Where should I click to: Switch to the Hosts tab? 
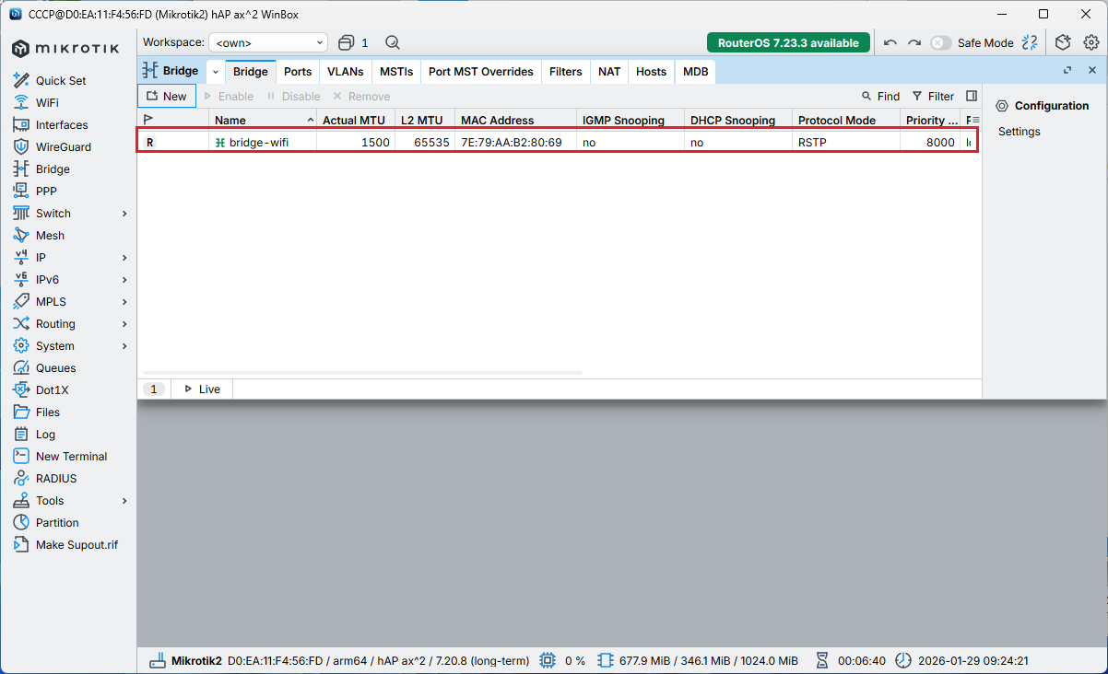coord(651,71)
